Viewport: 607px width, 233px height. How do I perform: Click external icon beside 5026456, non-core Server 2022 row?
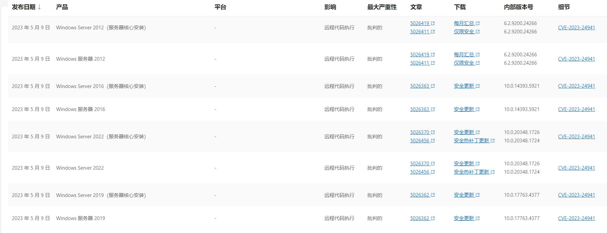point(433,172)
